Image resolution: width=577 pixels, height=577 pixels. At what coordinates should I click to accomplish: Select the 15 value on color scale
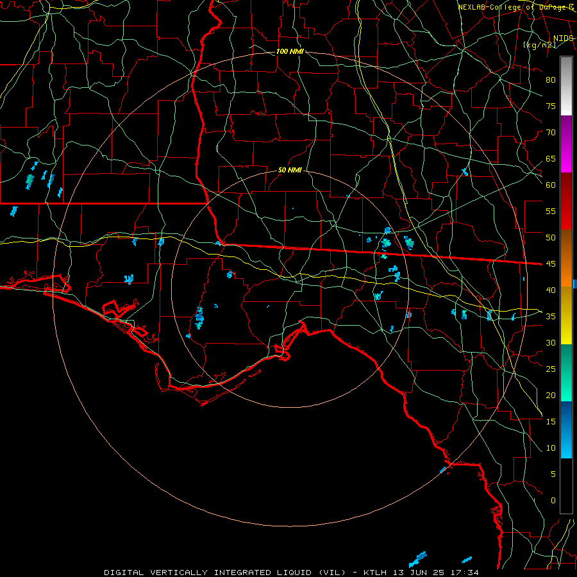click(551, 422)
